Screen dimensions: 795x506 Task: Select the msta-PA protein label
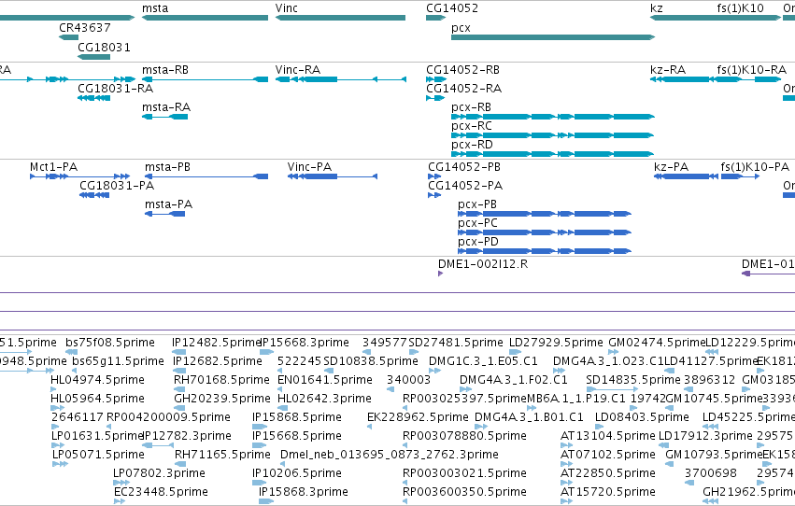[169, 204]
